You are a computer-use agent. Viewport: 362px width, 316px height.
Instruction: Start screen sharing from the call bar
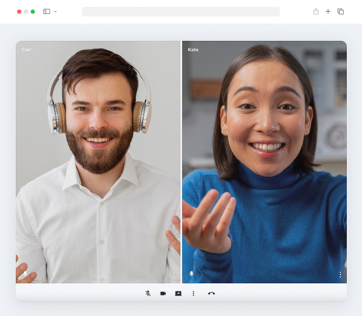[178, 293]
